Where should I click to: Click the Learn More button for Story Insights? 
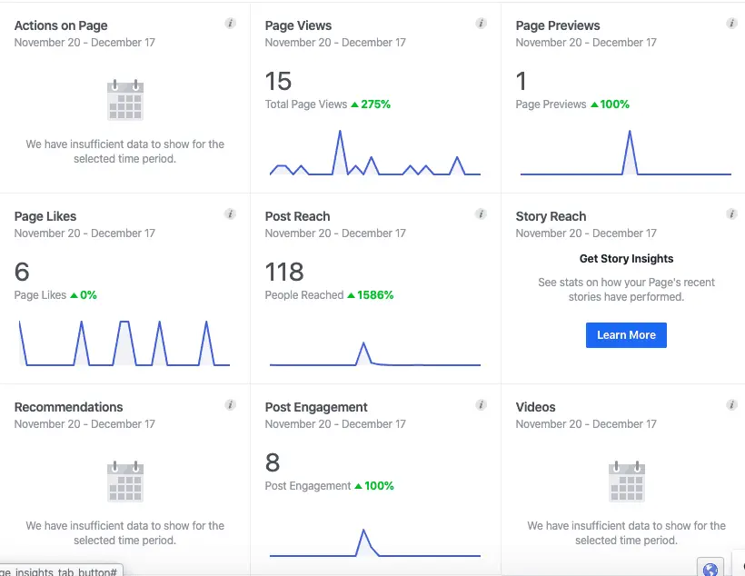point(626,335)
